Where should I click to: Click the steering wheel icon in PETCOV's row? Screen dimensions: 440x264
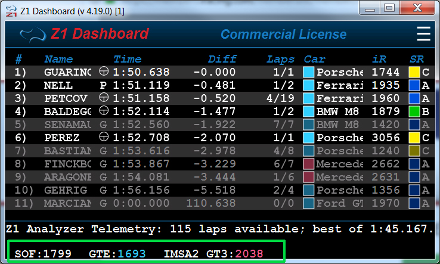[104, 97]
